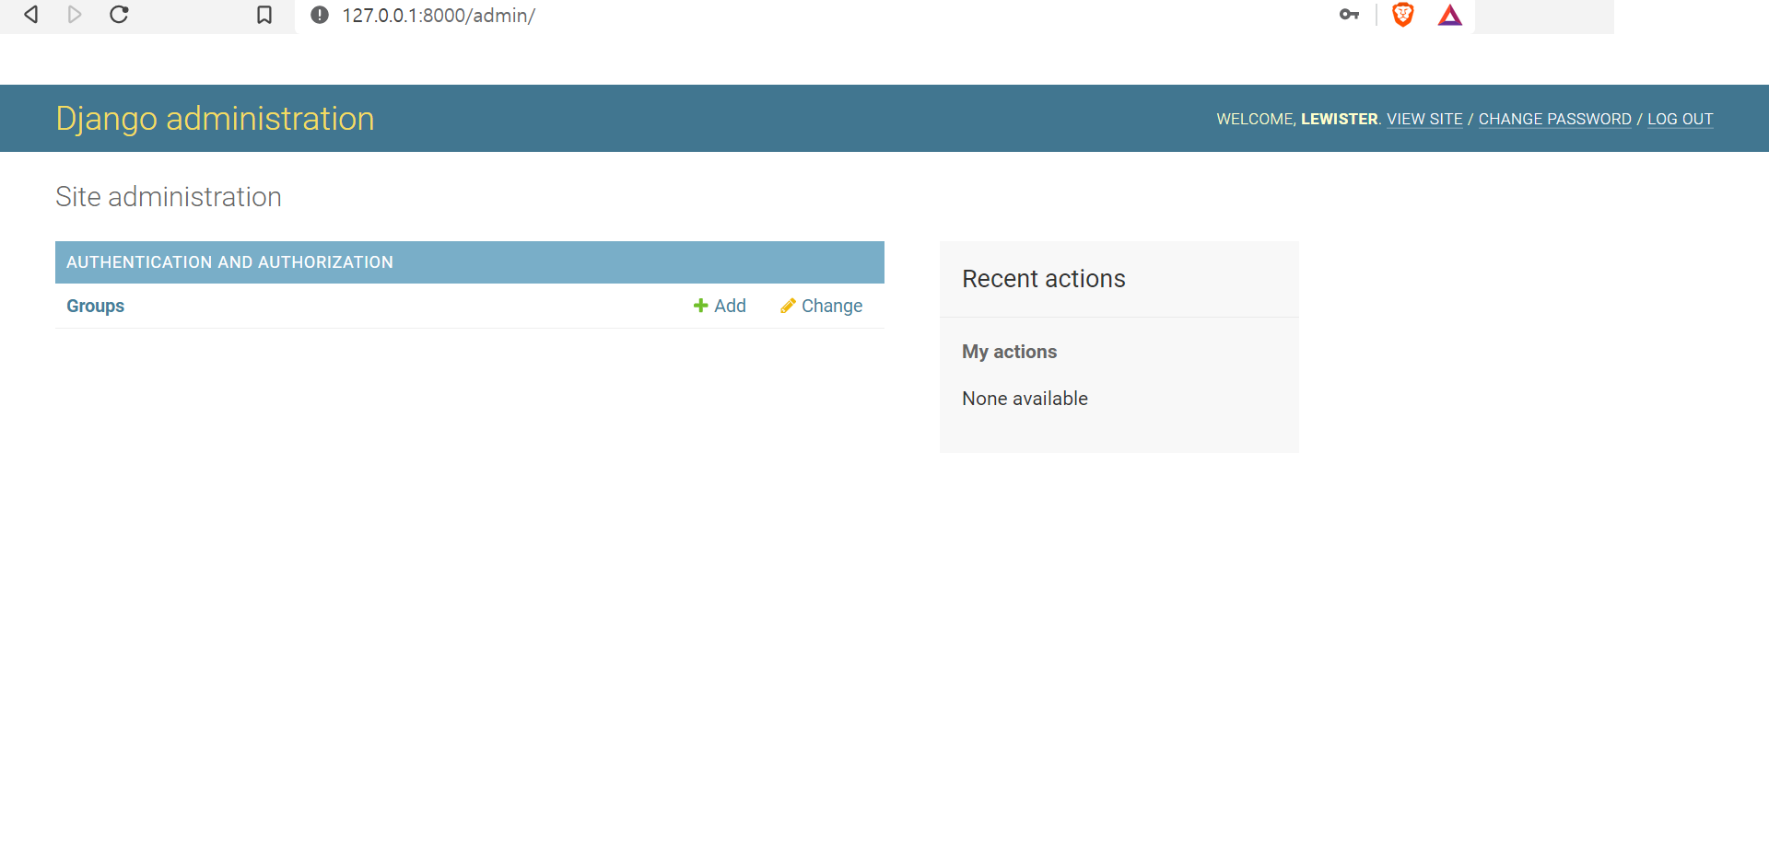Open the Authentication and Authorization section

pyautogui.click(x=229, y=262)
